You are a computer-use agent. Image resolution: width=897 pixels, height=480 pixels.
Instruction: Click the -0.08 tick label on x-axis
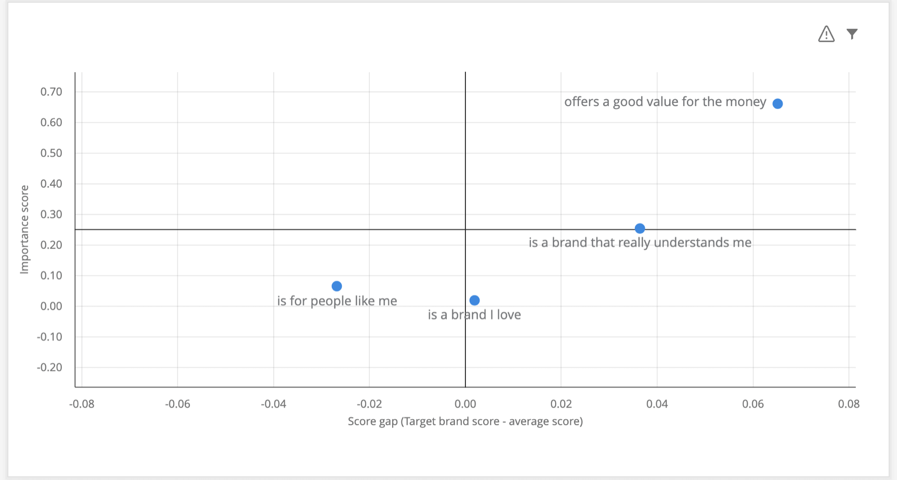82,404
